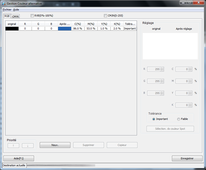The image size is (206, 170).
Task: Select the 2.0 % black cell
Action: (x=117, y=29)
